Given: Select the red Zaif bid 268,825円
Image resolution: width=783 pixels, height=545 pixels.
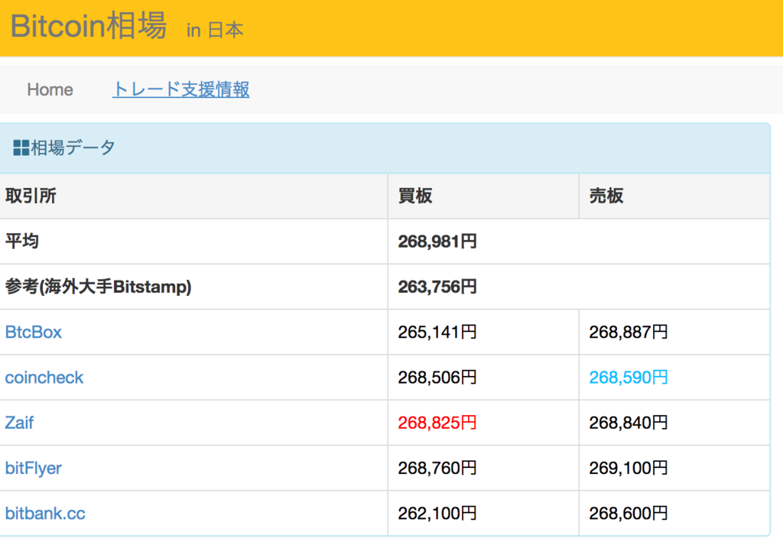Looking at the screenshot, I should tap(437, 423).
